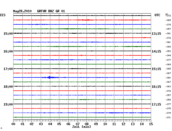172x131 pixels.
Task: Select minute tick label 10
Action: point(105,124)
